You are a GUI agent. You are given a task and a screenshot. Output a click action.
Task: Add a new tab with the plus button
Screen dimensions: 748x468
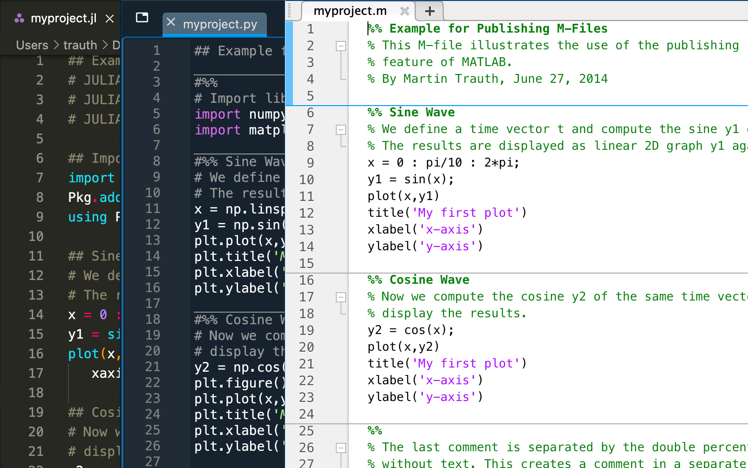point(429,11)
